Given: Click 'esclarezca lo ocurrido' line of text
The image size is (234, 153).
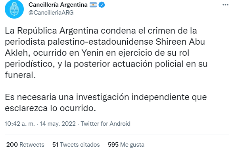Looking at the screenshot, I should (50, 108).
